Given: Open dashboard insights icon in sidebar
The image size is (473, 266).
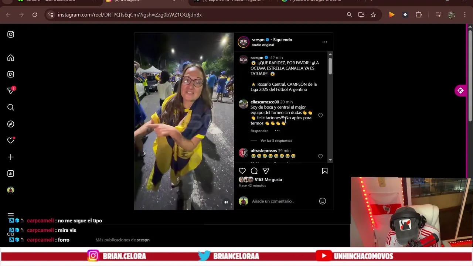Looking at the screenshot, I should click(11, 174).
